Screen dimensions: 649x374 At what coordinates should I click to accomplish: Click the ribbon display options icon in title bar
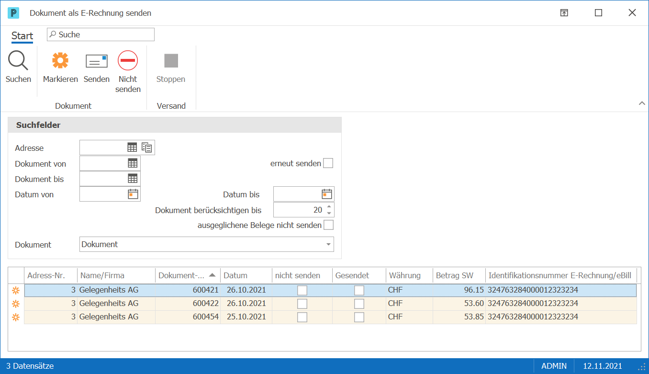click(564, 13)
